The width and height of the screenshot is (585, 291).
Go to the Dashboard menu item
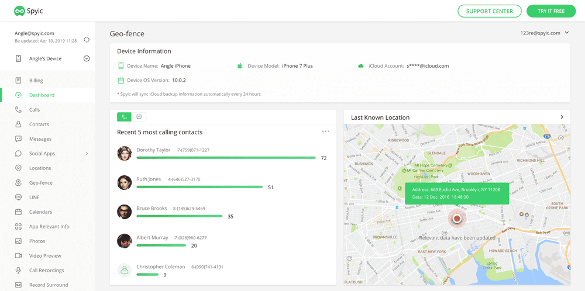point(42,95)
